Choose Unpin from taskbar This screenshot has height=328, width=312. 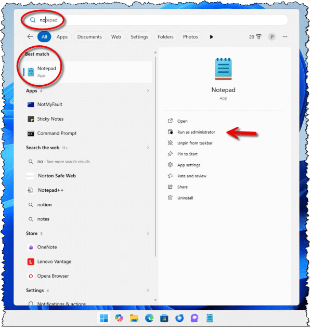click(195, 143)
